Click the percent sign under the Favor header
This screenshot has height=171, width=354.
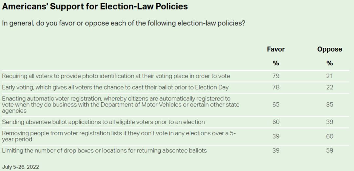tap(276, 63)
